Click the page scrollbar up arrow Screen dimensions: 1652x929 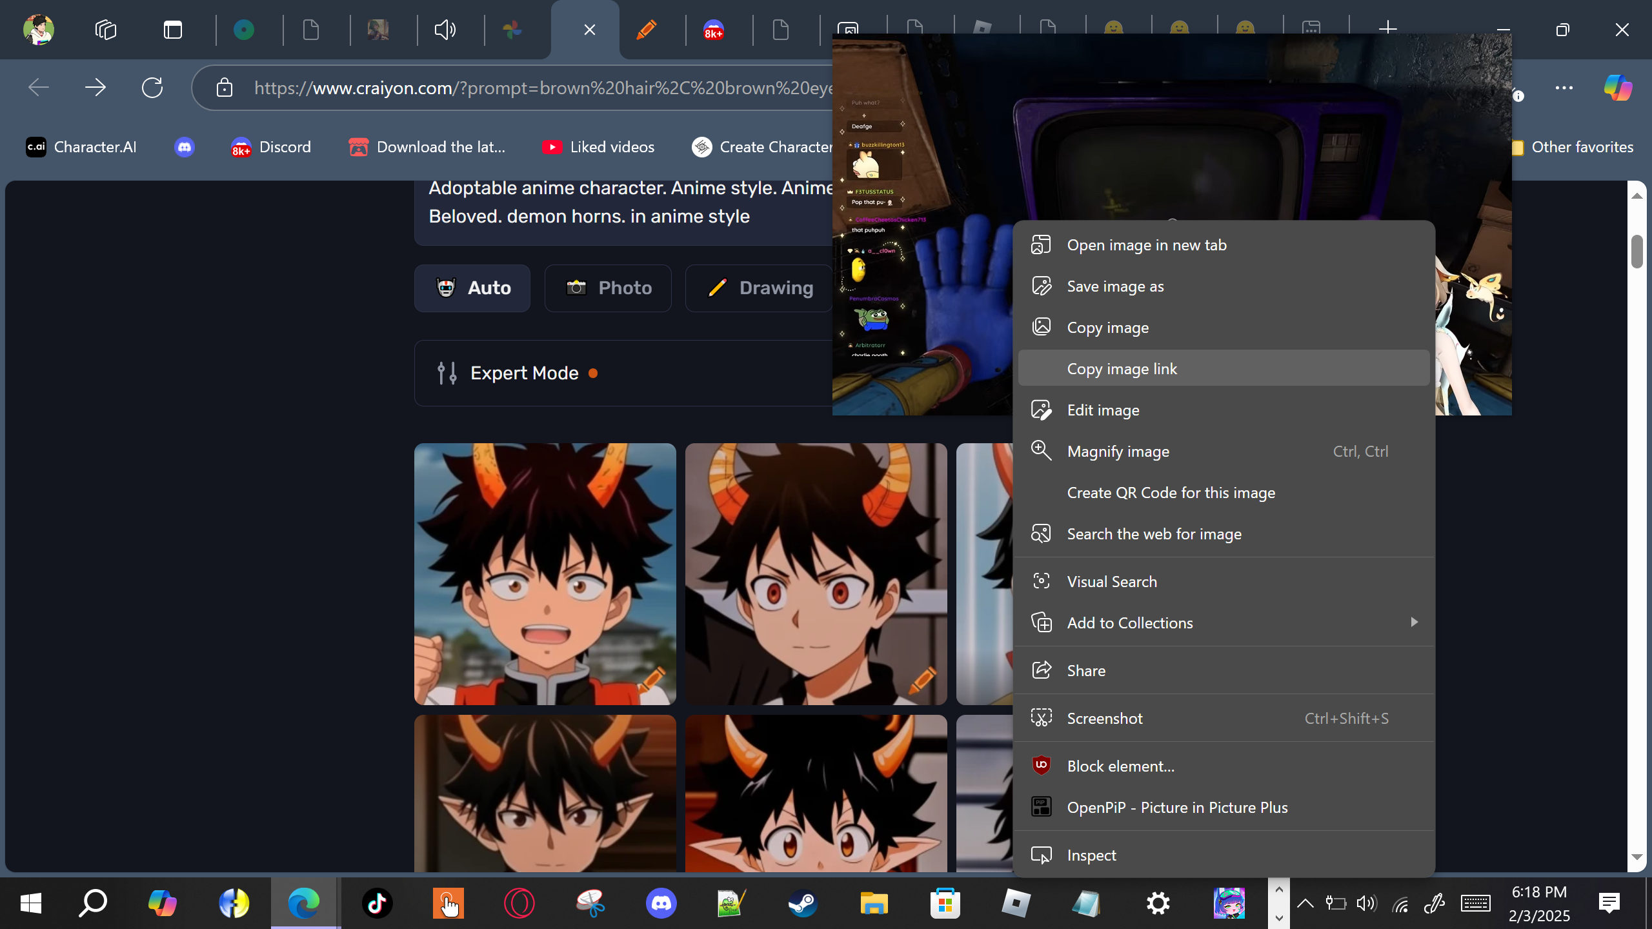tap(1637, 195)
